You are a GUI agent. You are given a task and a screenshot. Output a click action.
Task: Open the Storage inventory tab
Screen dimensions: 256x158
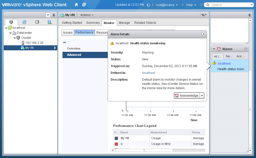37,22
